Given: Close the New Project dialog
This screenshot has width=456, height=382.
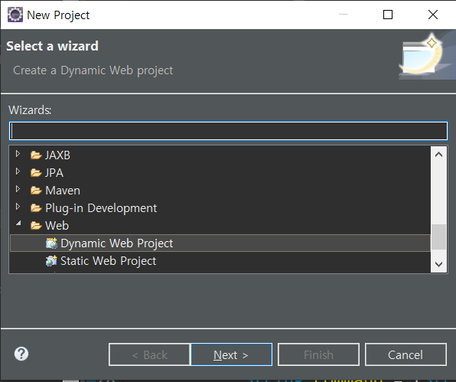Looking at the screenshot, I should click(433, 15).
